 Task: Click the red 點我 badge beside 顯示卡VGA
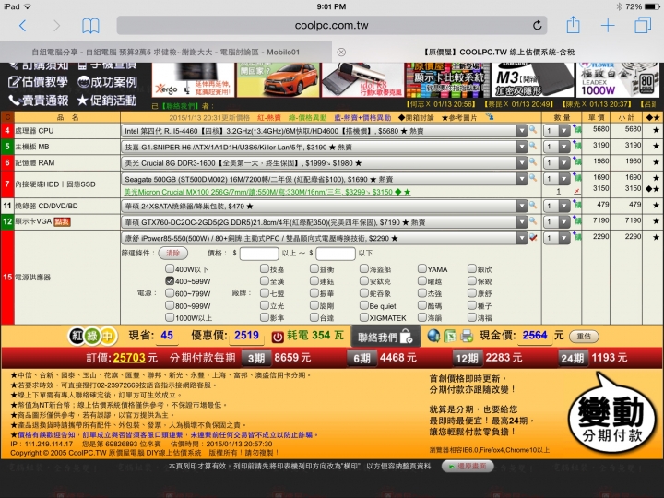pyautogui.click(x=63, y=222)
